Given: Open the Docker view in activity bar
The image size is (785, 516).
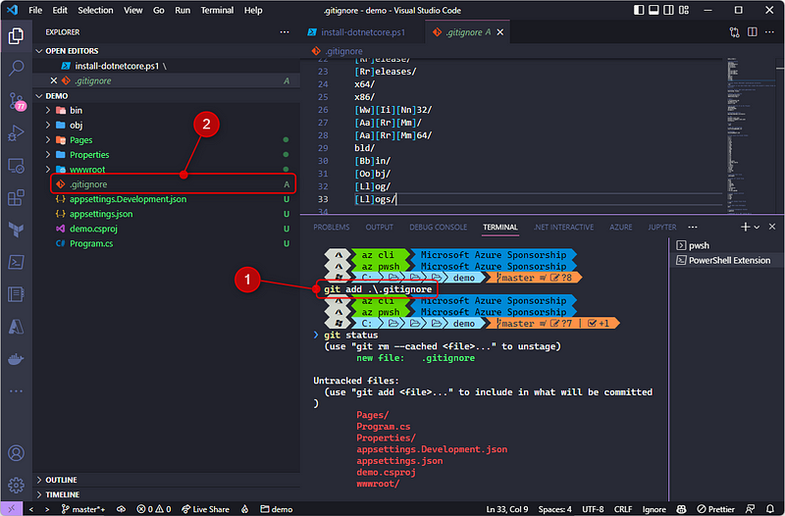Looking at the screenshot, I should tap(16, 359).
